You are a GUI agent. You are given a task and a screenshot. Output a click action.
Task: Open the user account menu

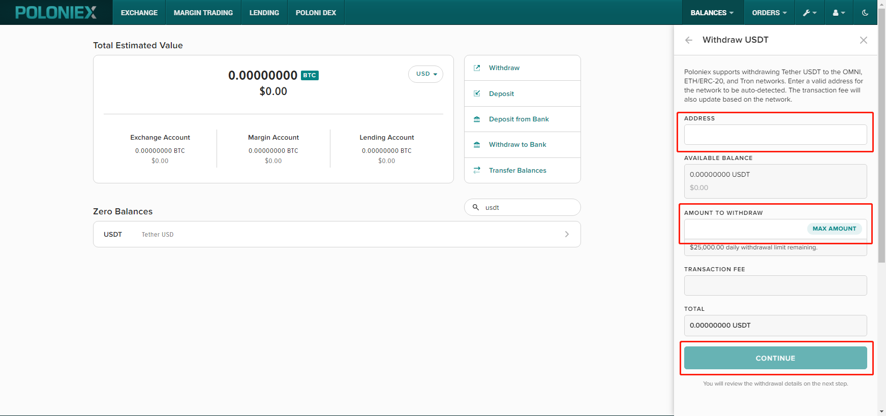(x=839, y=12)
